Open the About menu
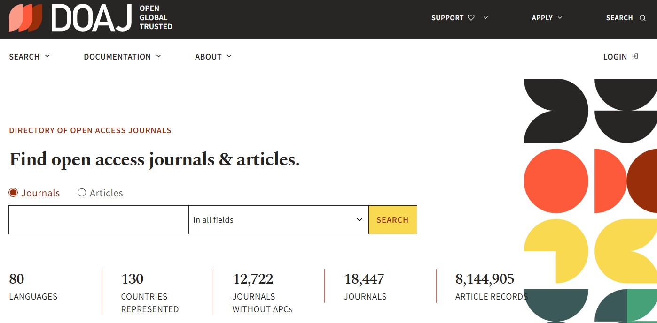Screen dimensions: 657x323 208,57
